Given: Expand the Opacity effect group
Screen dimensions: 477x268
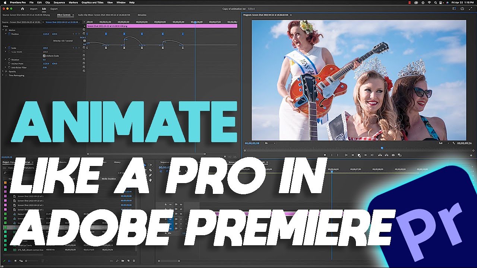Looking at the screenshot, I should point(3,71).
